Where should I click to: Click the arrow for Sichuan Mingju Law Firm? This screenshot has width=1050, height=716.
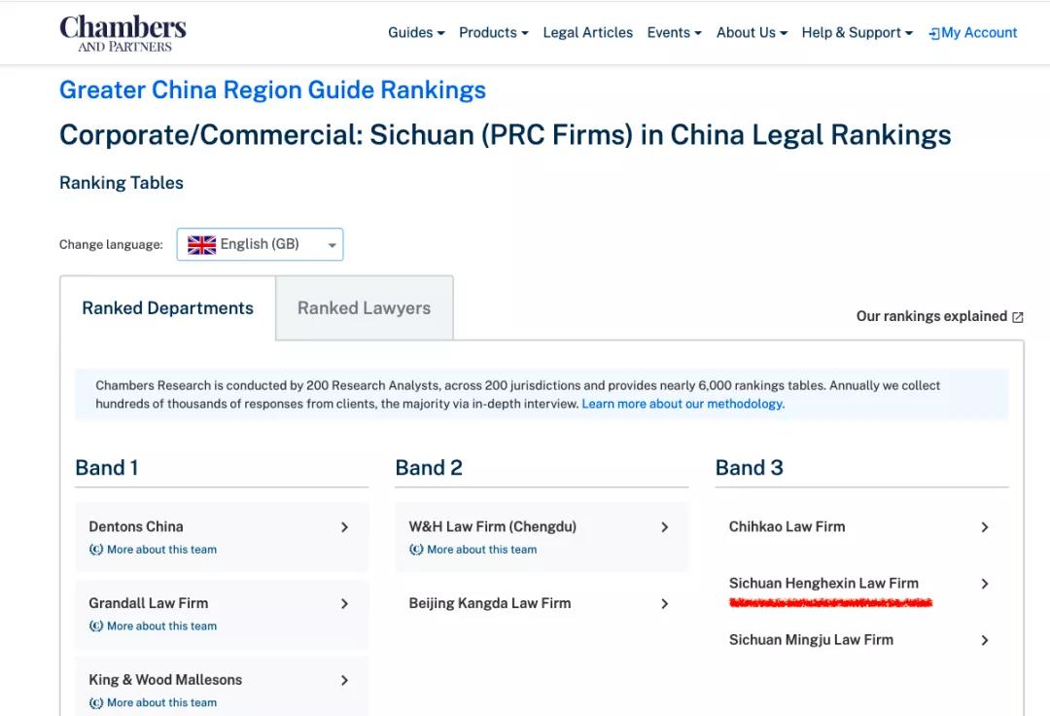click(x=985, y=640)
